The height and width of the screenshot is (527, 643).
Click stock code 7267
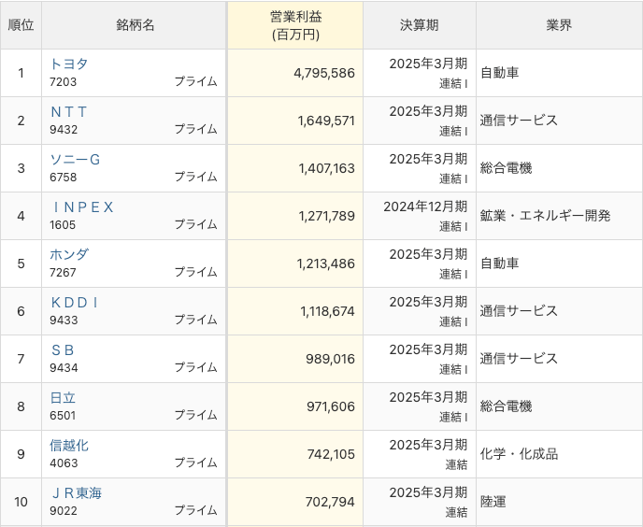coord(63,272)
